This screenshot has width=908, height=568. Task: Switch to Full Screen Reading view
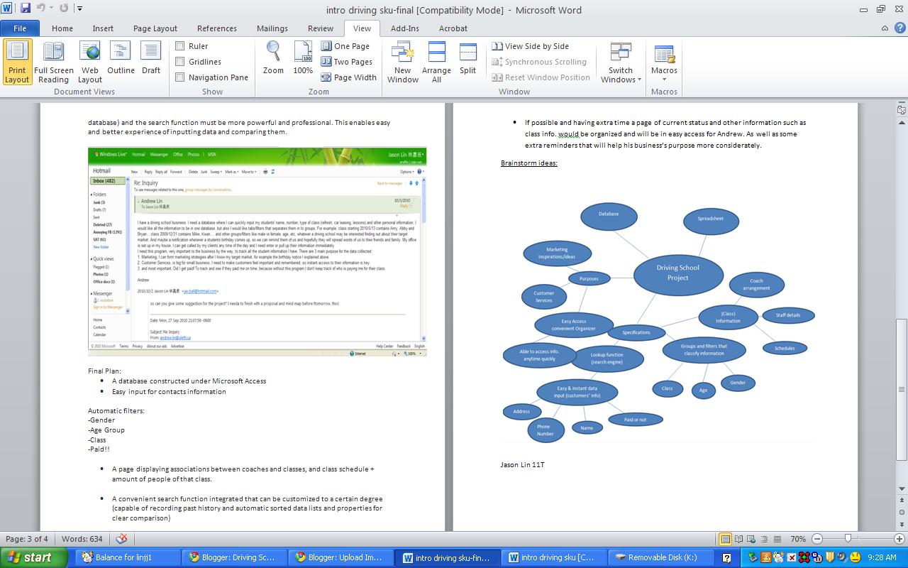(x=54, y=60)
